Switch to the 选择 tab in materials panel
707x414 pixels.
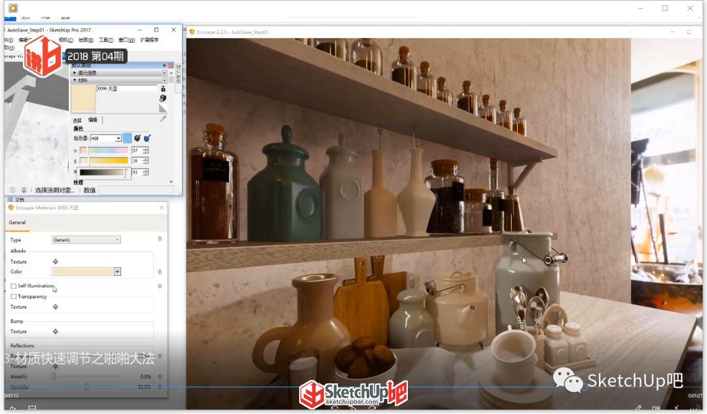pyautogui.click(x=77, y=120)
